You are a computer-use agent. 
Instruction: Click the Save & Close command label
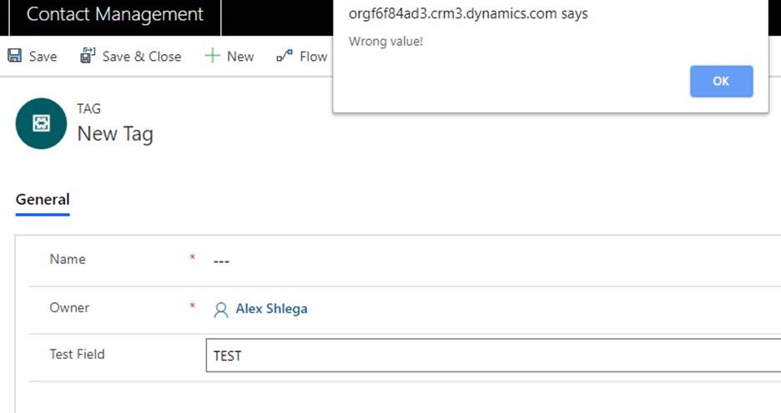142,57
